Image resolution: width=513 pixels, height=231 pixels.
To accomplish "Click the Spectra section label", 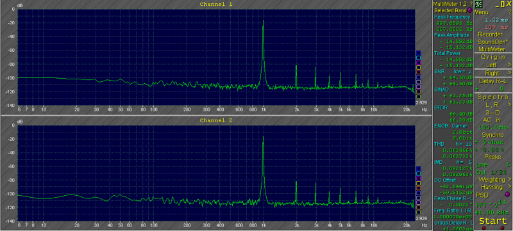I will [x=492, y=97].
